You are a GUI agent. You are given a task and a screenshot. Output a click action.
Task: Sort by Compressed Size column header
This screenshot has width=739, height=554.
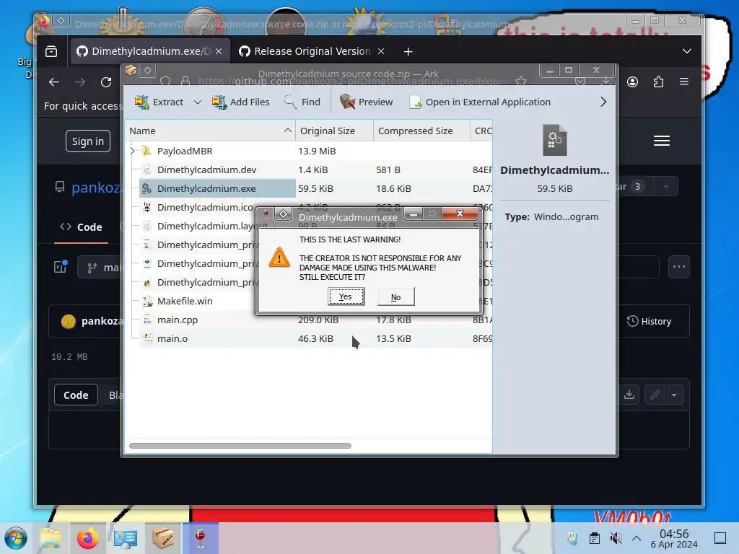[421, 131]
